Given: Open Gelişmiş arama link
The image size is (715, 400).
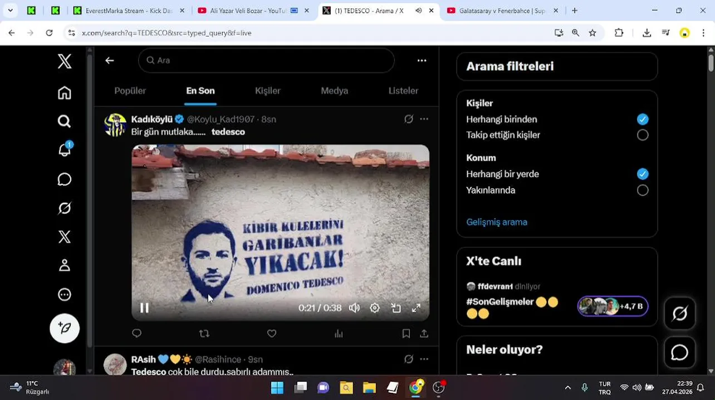Looking at the screenshot, I should pyautogui.click(x=497, y=222).
